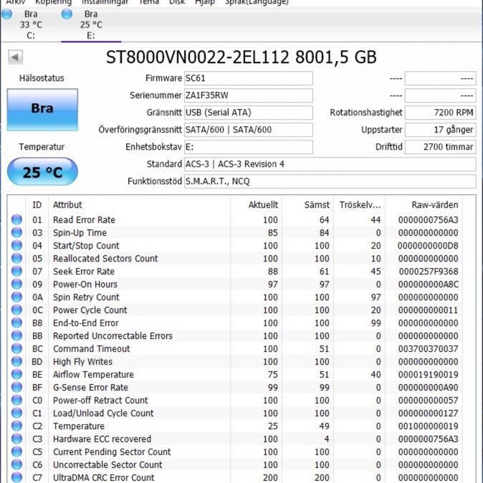
Task: Click the status dot next to Power-On Hours
Action: 17,284
